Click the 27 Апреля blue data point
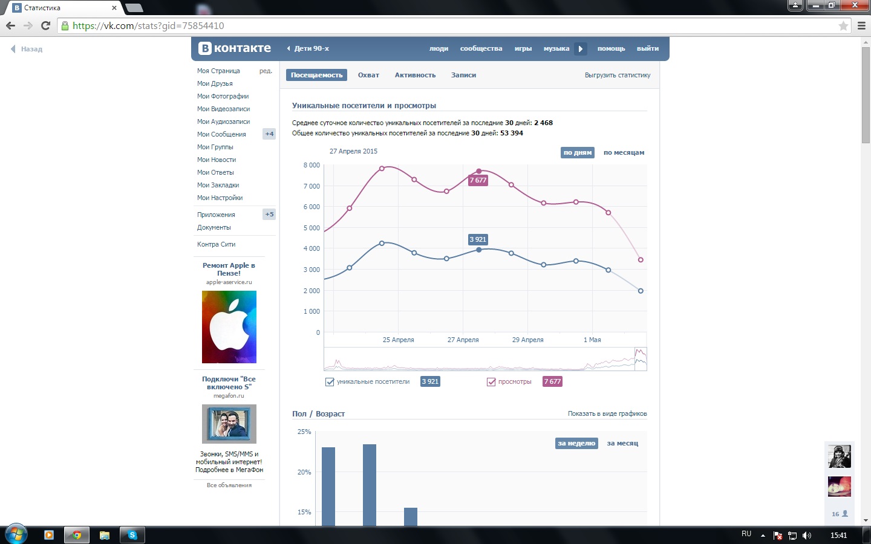Viewport: 871px width, 544px height. [x=479, y=250]
